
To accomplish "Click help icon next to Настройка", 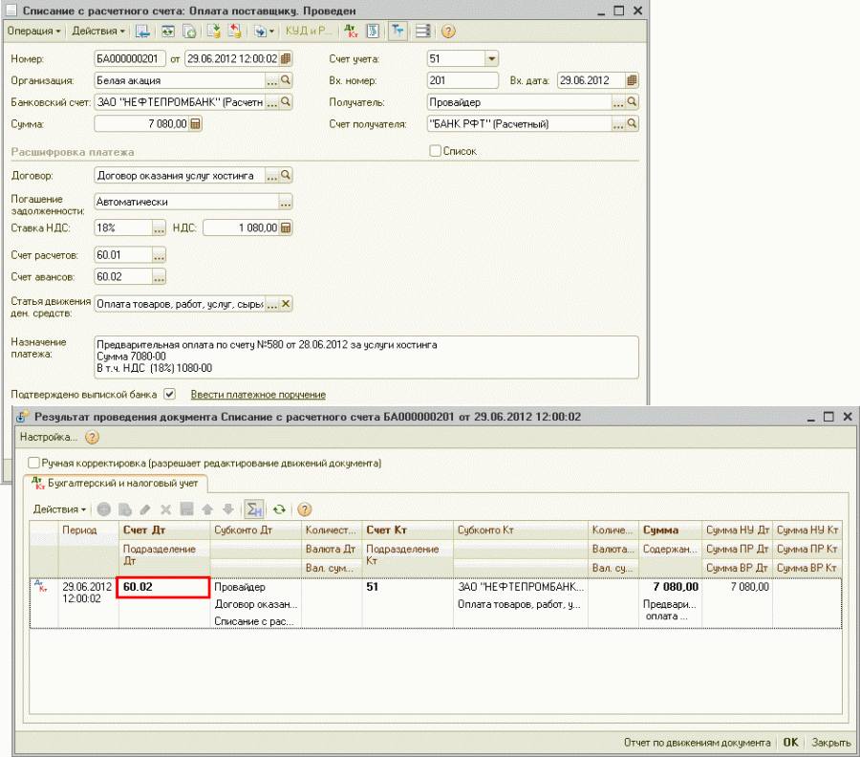I will coord(93,437).
